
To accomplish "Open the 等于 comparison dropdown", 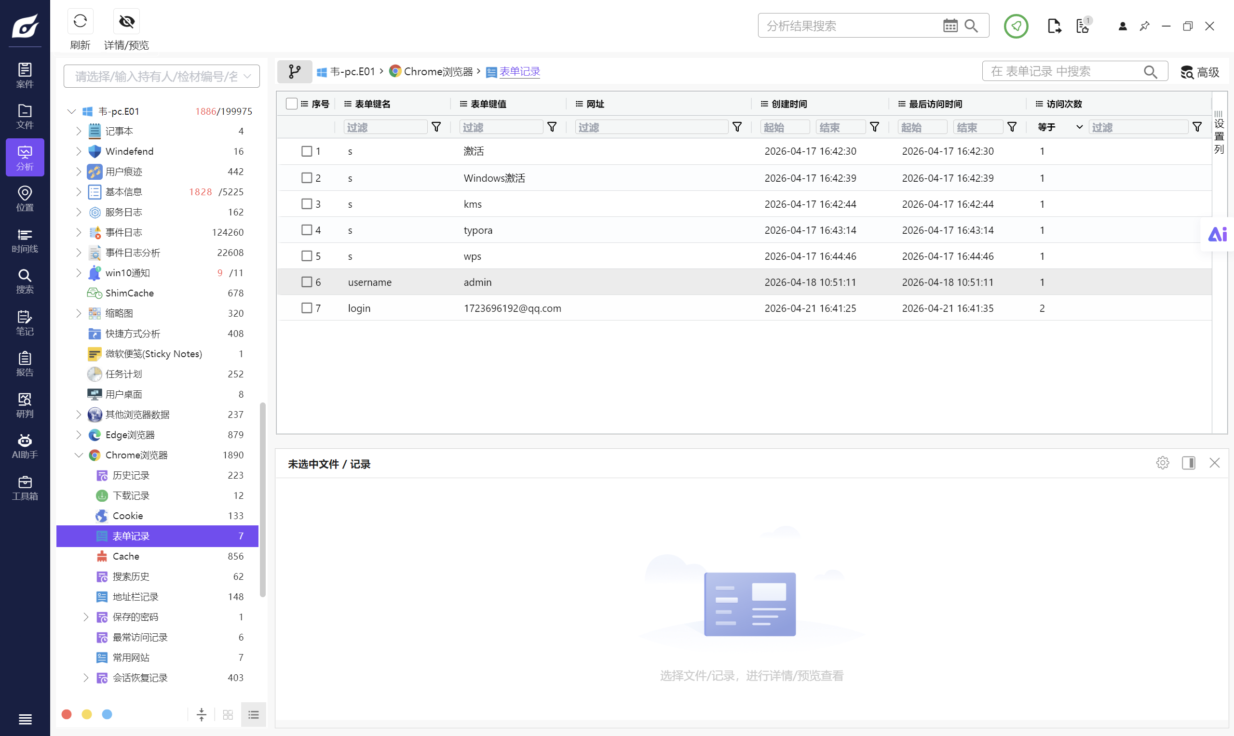I will pyautogui.click(x=1060, y=127).
